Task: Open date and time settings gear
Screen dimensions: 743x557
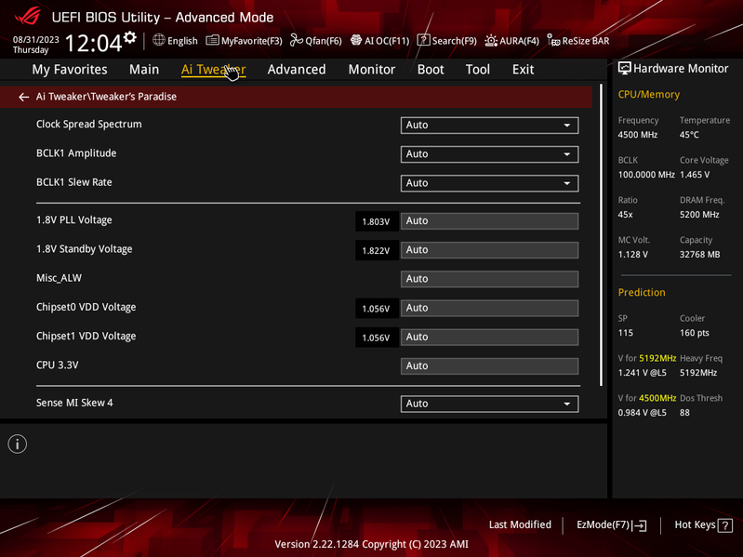Action: coord(130,37)
